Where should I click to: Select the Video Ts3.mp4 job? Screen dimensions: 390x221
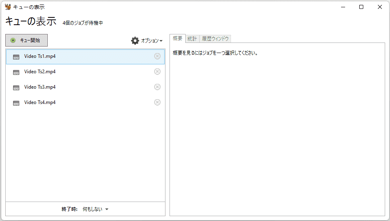tap(85, 87)
